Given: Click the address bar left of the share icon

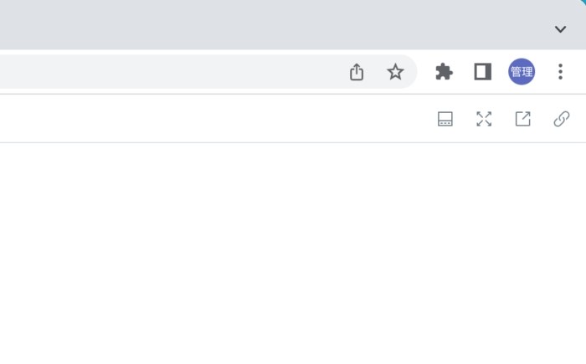Looking at the screenshot, I should pos(172,72).
